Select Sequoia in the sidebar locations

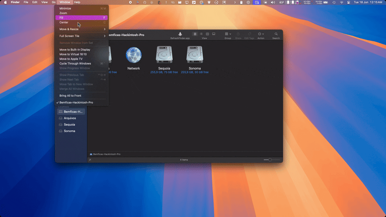pyautogui.click(x=71, y=124)
